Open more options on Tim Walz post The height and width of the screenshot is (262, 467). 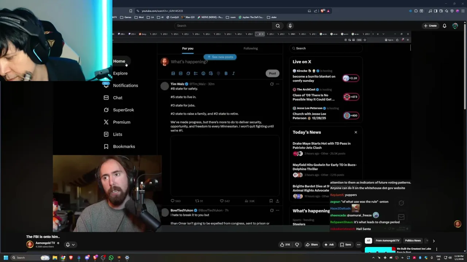[x=277, y=84]
